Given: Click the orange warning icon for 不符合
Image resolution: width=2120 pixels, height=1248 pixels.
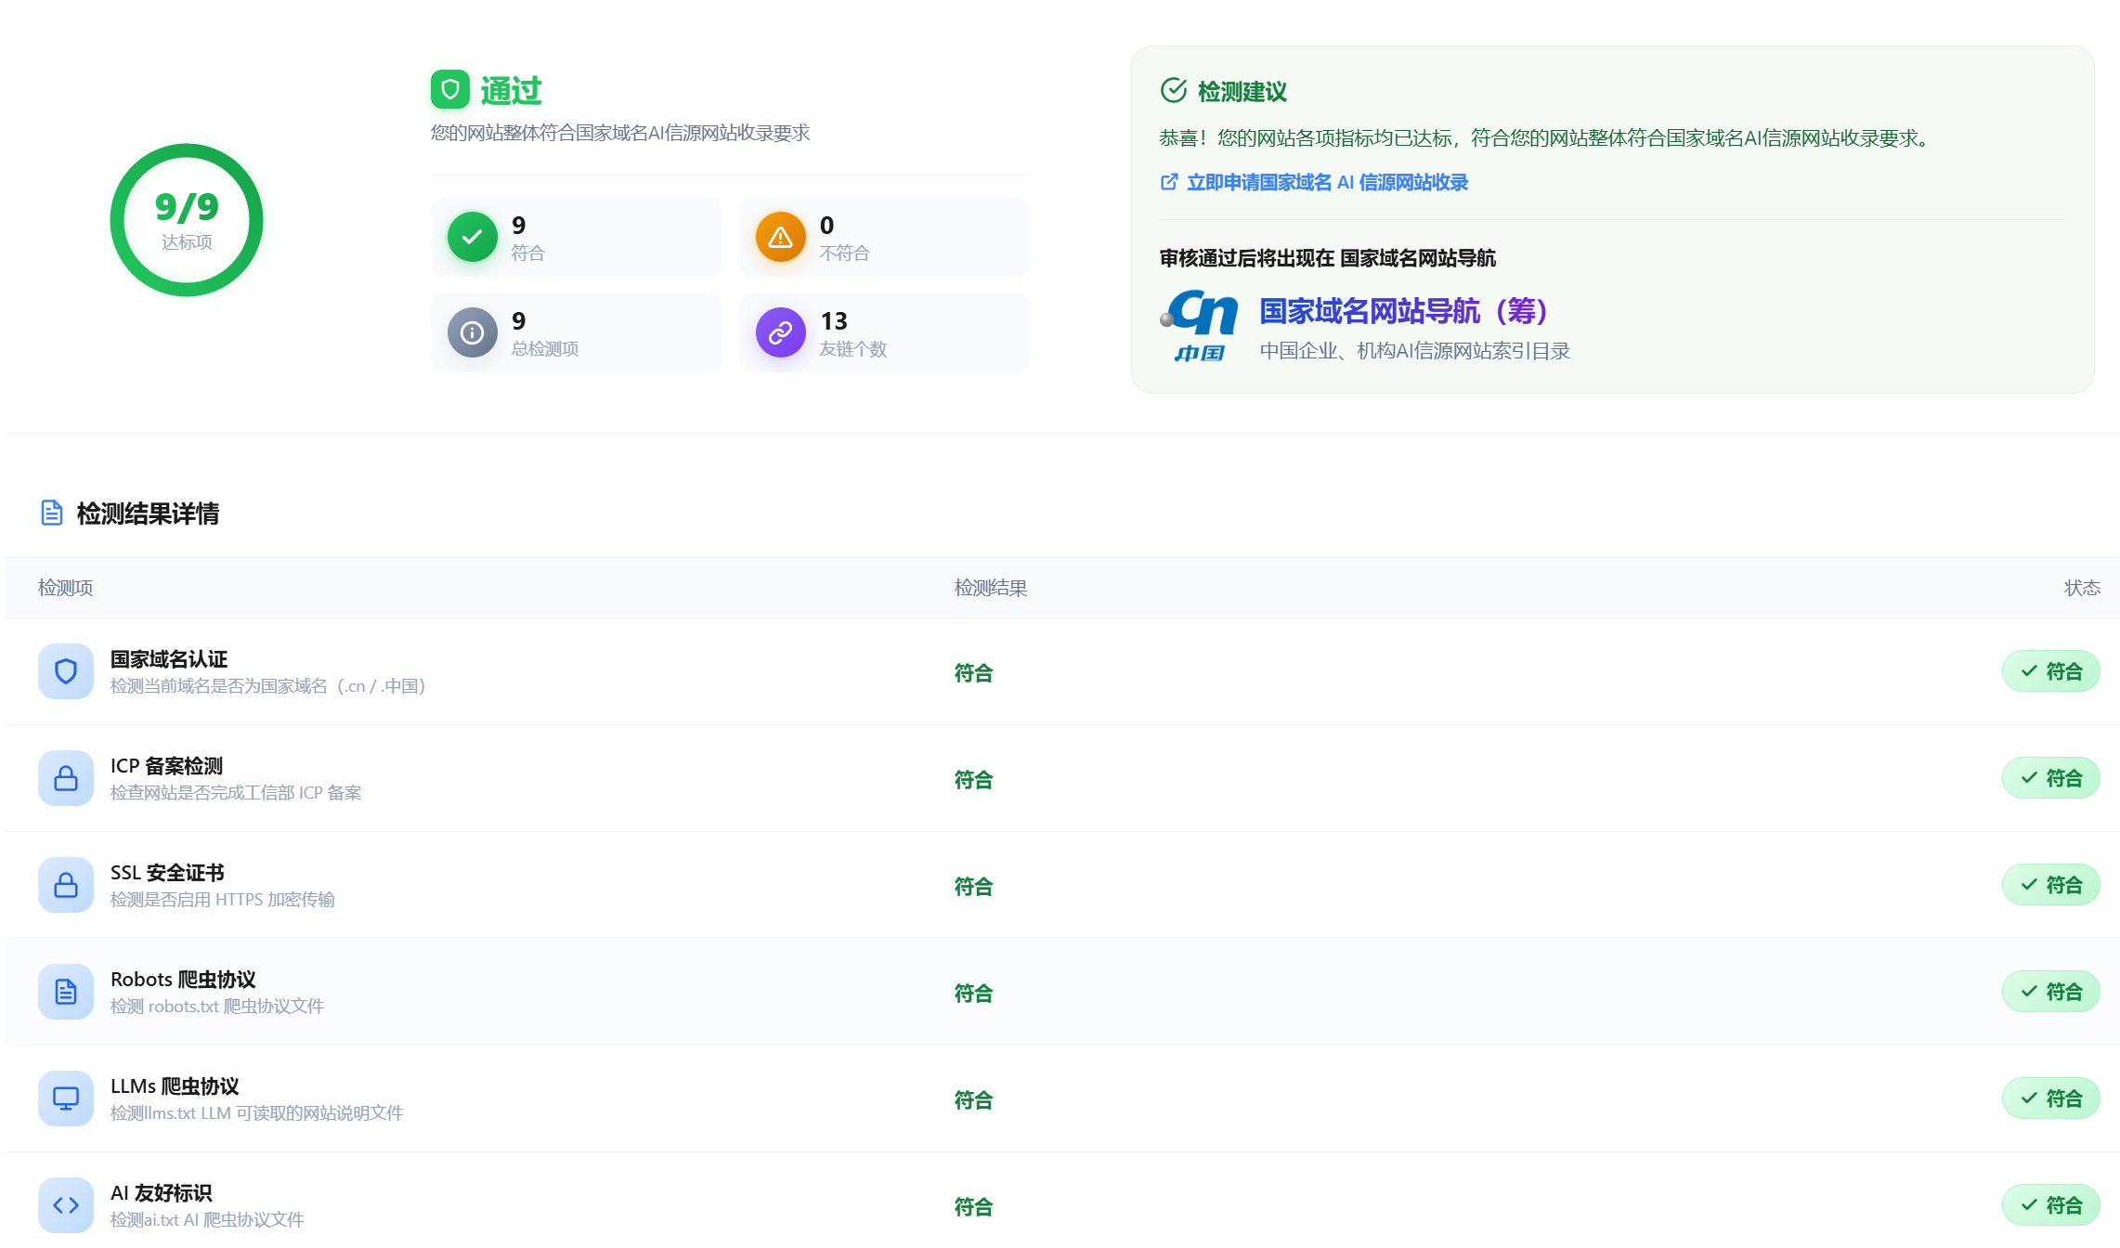Looking at the screenshot, I should coord(781,237).
